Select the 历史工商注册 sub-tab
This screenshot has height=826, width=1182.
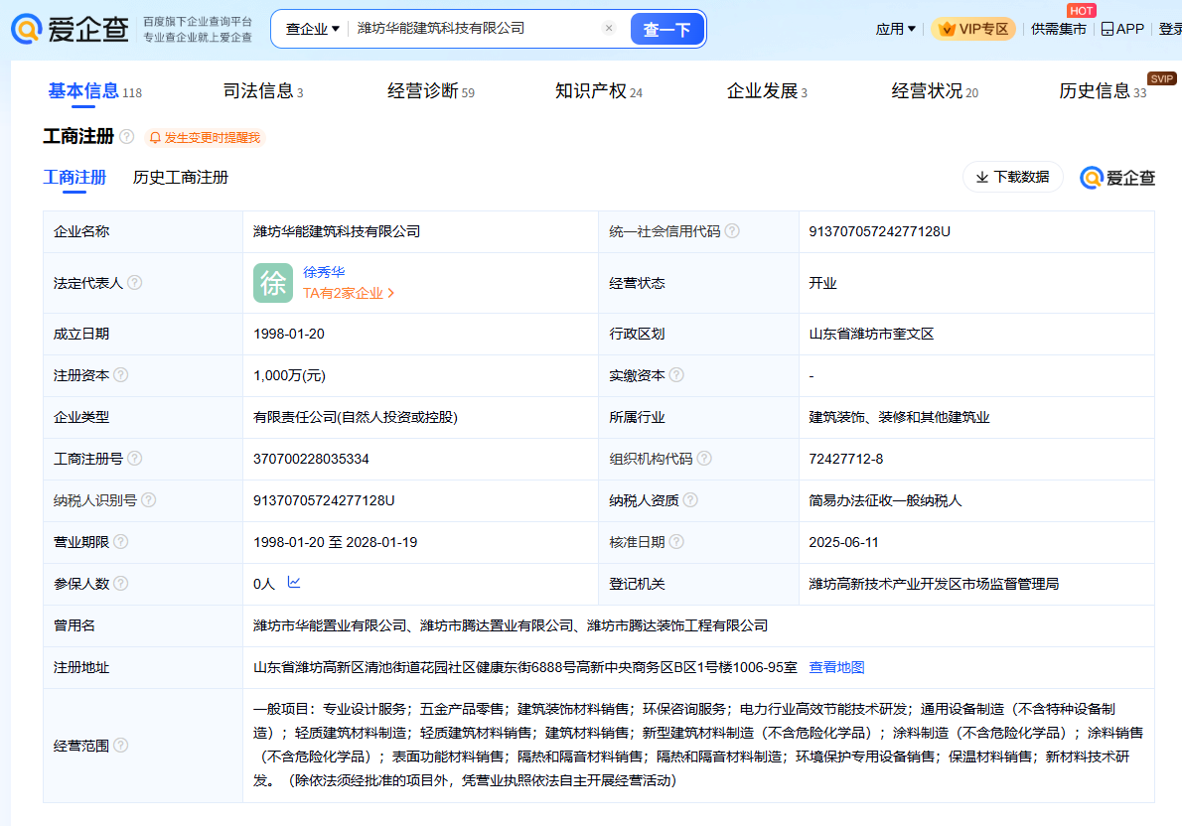coord(181,178)
